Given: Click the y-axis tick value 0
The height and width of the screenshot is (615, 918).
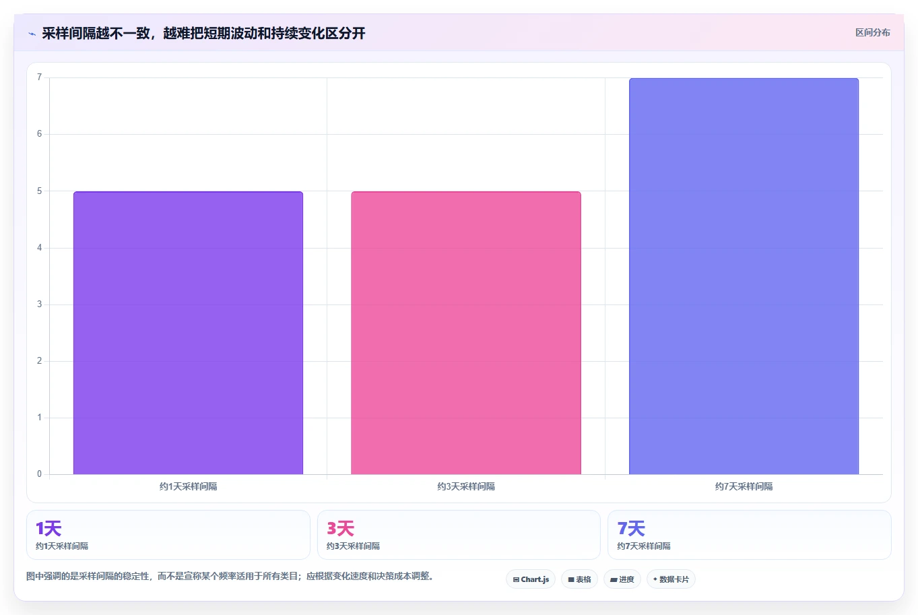Looking at the screenshot, I should point(39,474).
